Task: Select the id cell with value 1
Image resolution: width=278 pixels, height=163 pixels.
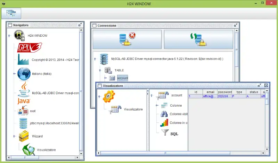Action: tap(196, 96)
